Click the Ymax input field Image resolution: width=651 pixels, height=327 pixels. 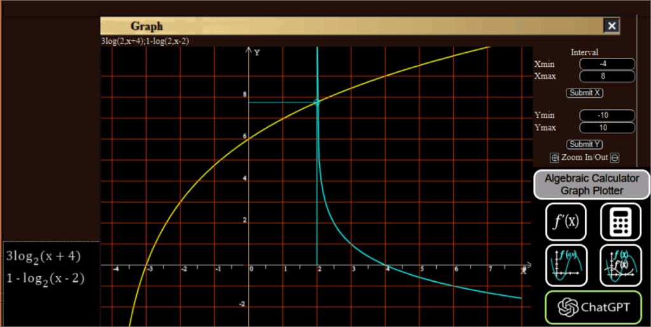(606, 127)
